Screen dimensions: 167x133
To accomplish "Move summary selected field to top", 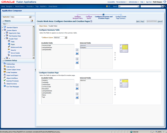I will (115, 53).
